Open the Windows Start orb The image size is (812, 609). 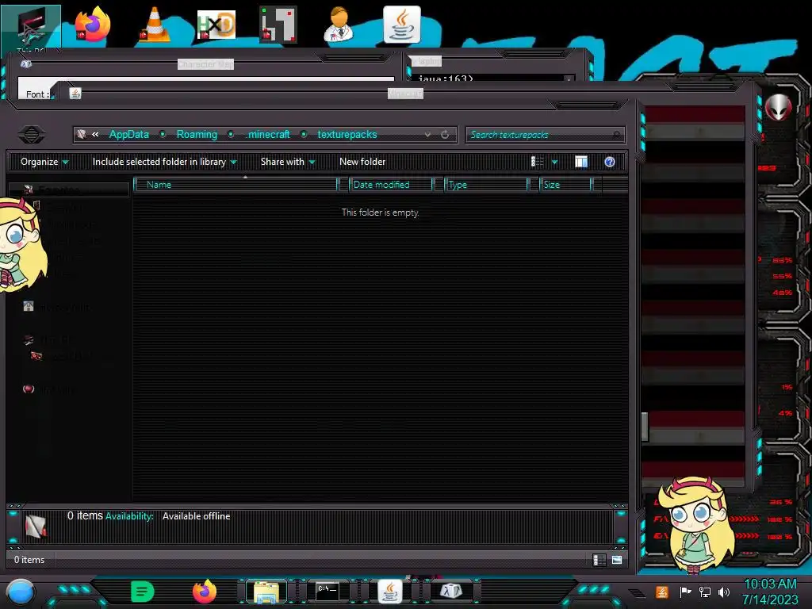21,592
